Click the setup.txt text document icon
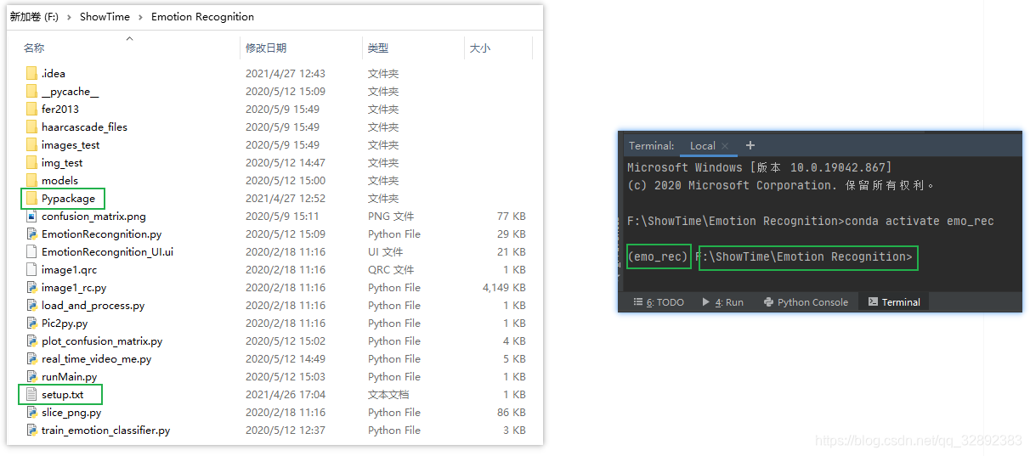Viewport: 1030px width, 456px height. point(31,394)
